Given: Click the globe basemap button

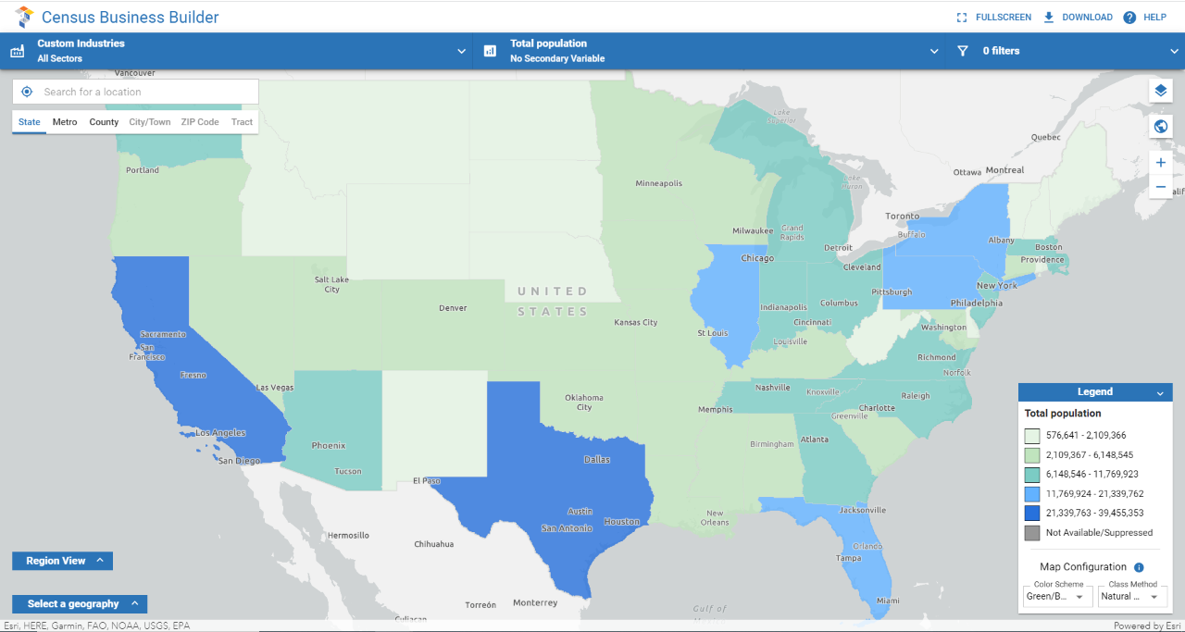Looking at the screenshot, I should click(x=1161, y=127).
